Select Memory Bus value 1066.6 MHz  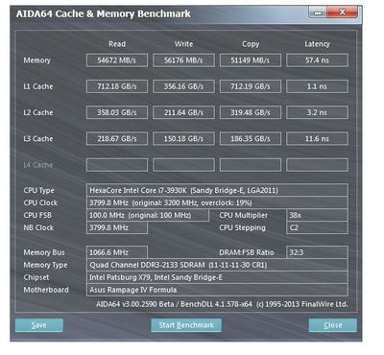click(117, 252)
